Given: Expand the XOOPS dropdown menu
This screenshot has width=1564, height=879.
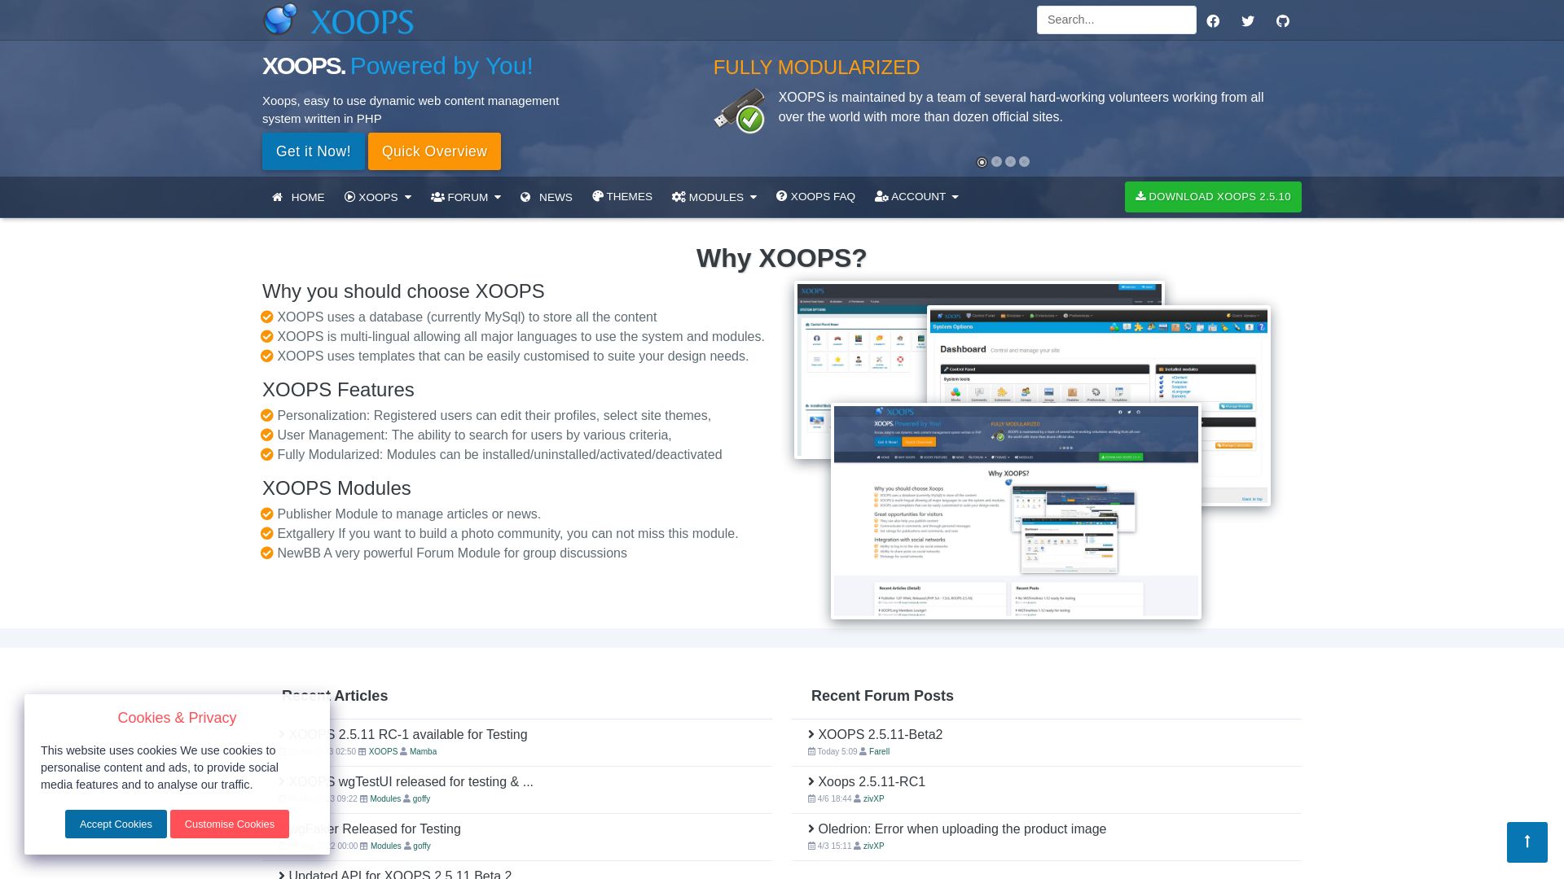Looking at the screenshot, I should coord(379,196).
